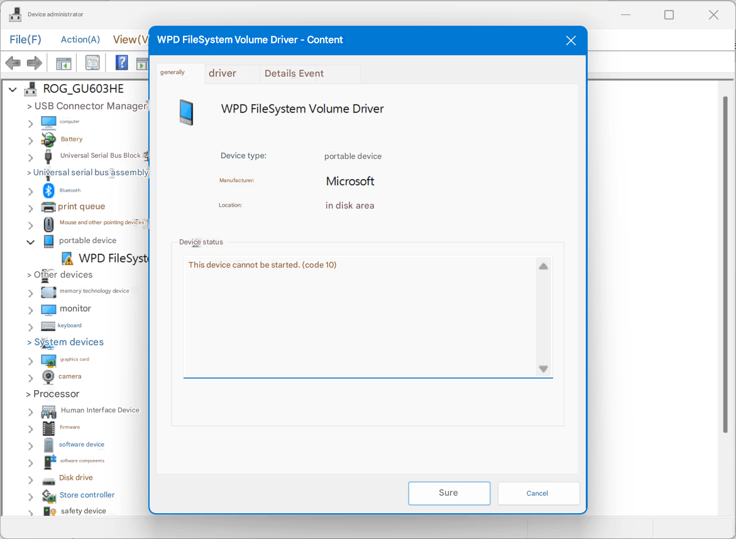This screenshot has height=539, width=736.
Task: Collapse the ROG_GU603HE root node
Action: pos(13,89)
